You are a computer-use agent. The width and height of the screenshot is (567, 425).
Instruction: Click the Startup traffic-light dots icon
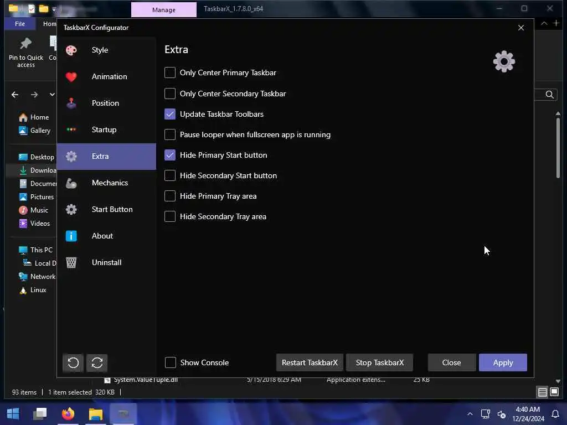(71, 129)
